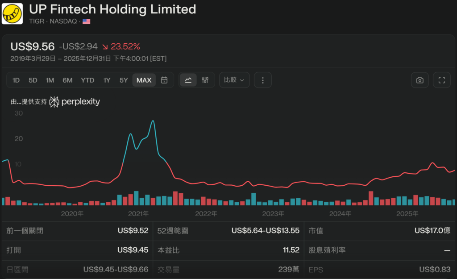This screenshot has height=279, width=457.
Task: Click the tallest red volume bar in 2024
Action: click(x=371, y=199)
